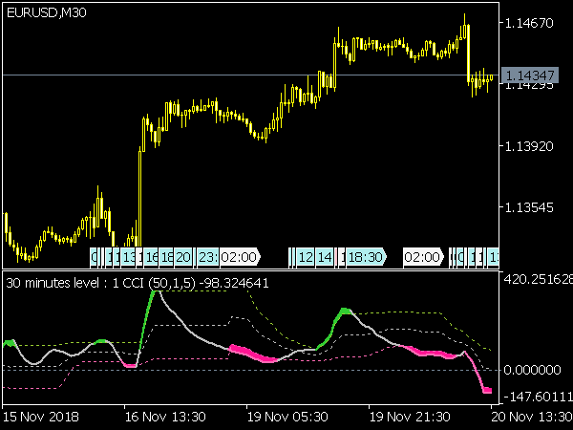Click the 1.13545 price scale value
Viewport: 573px width, 430px height.
[x=529, y=207]
